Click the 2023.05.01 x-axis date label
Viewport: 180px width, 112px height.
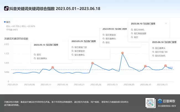click(x=12, y=85)
